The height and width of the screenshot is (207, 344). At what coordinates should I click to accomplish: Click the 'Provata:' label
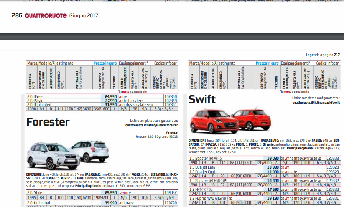[172, 133]
